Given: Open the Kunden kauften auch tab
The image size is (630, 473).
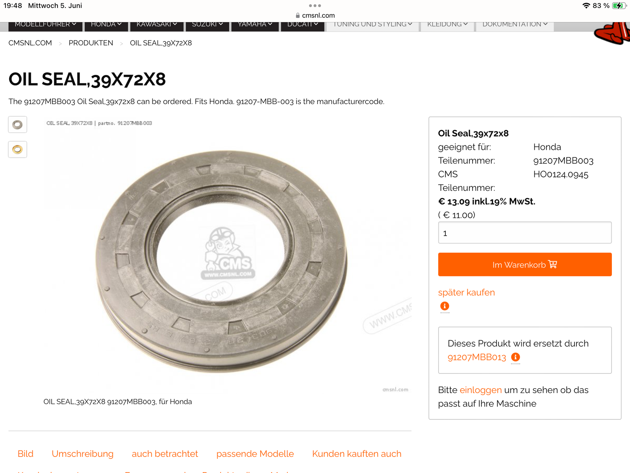Looking at the screenshot, I should [357, 454].
